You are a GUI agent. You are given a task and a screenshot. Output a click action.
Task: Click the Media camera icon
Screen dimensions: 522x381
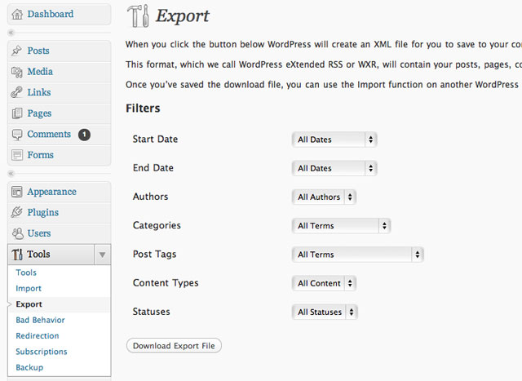tap(16, 72)
